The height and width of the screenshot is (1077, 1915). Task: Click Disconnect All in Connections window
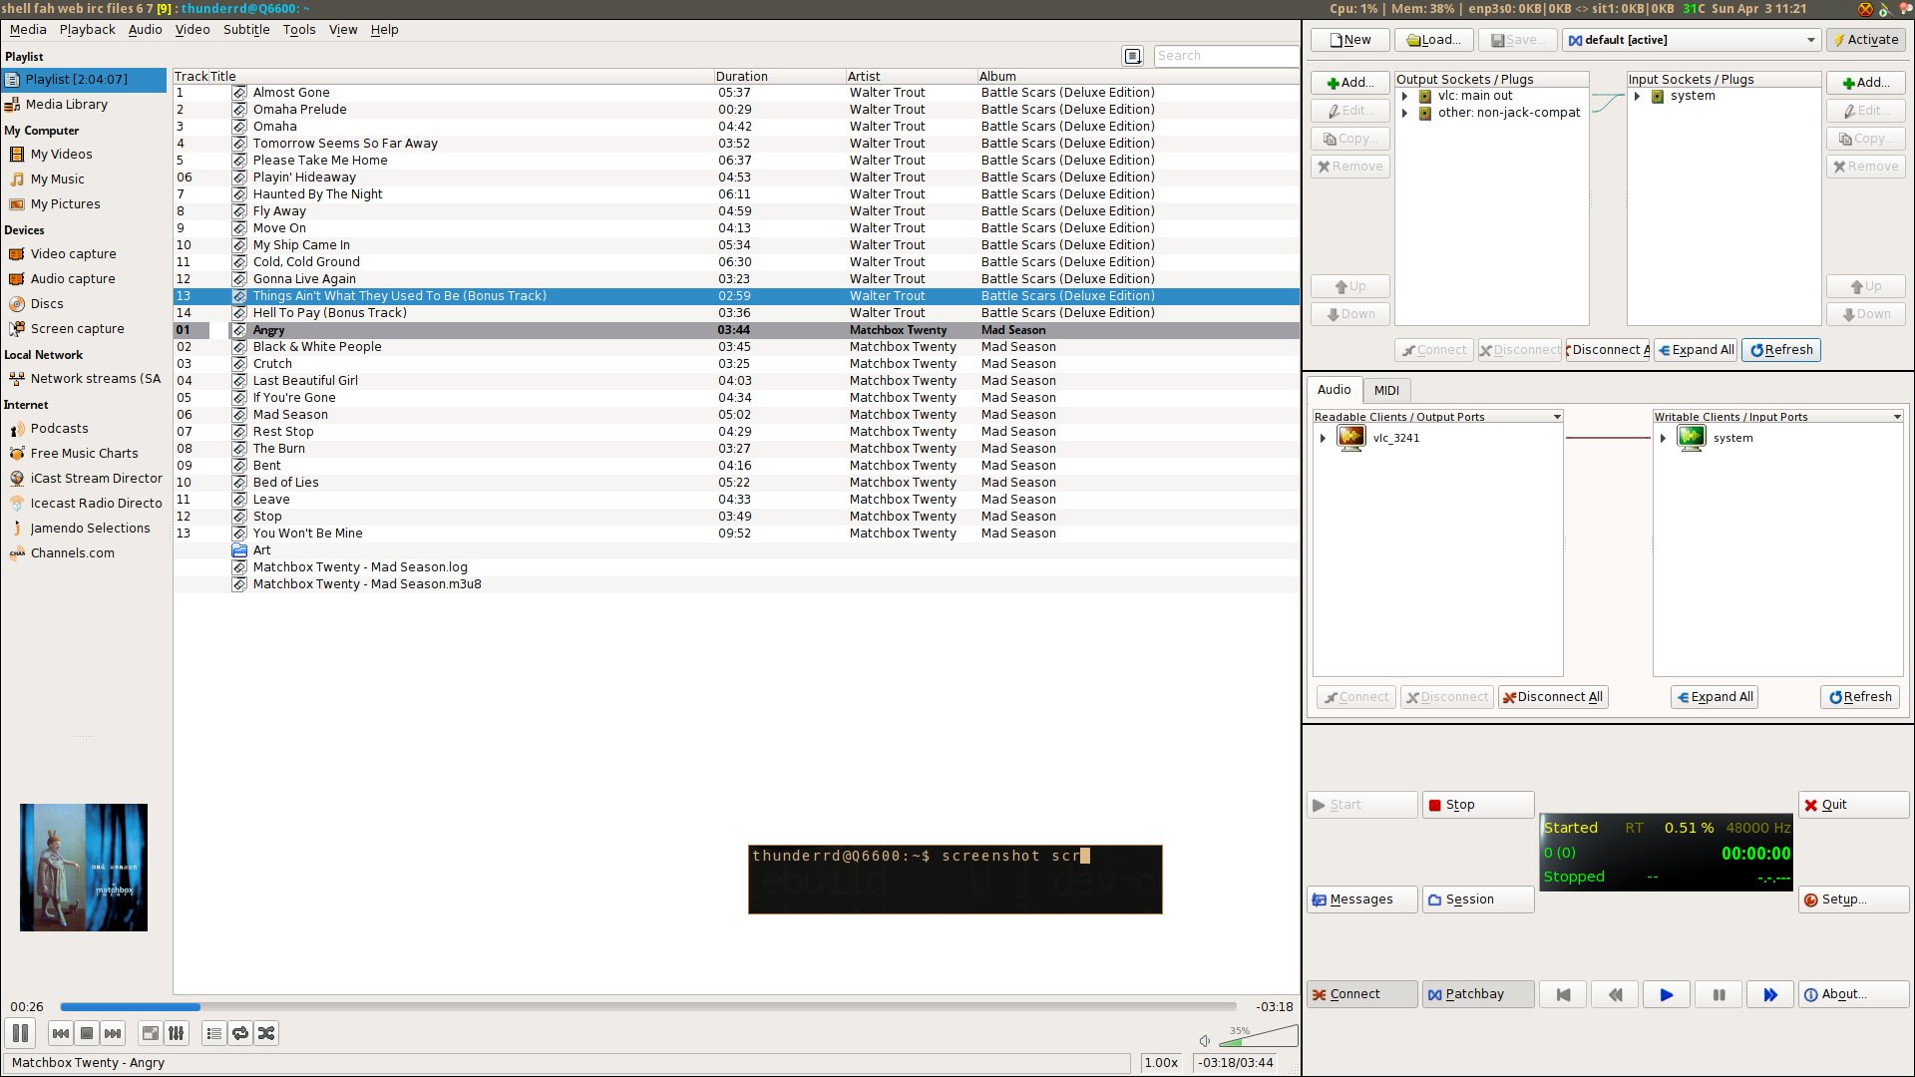point(1553,697)
